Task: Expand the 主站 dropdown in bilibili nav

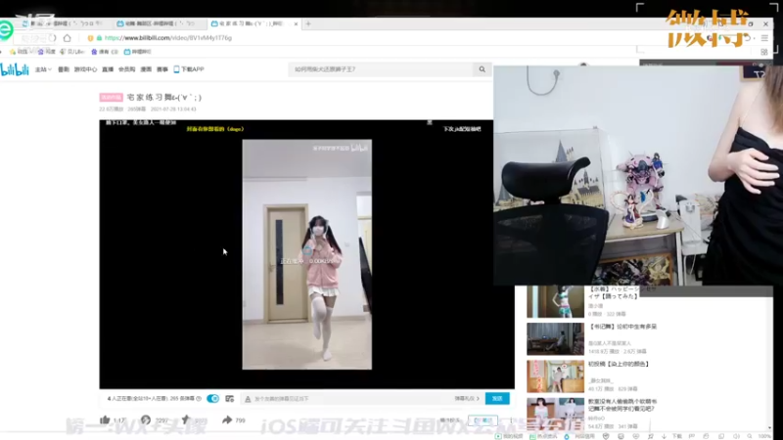Action: pos(43,69)
